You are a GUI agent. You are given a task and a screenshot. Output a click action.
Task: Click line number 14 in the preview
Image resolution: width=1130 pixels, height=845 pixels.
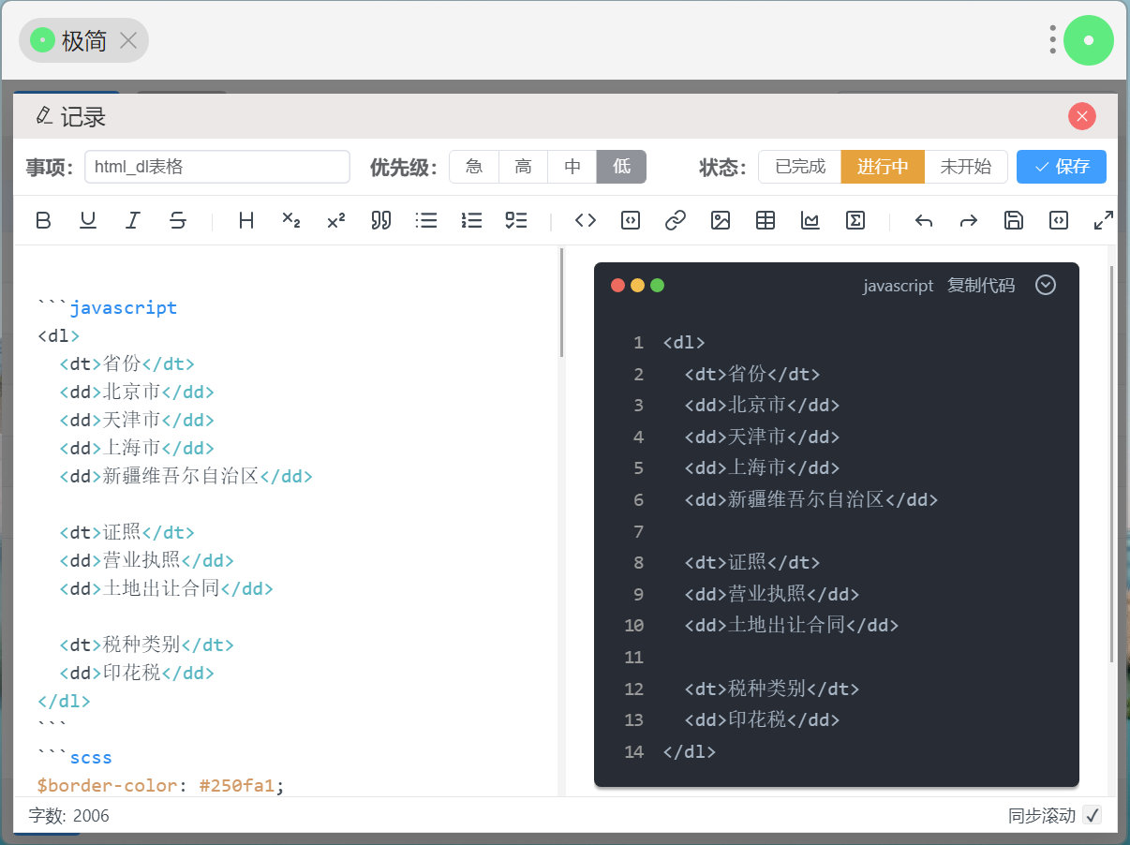[633, 751]
